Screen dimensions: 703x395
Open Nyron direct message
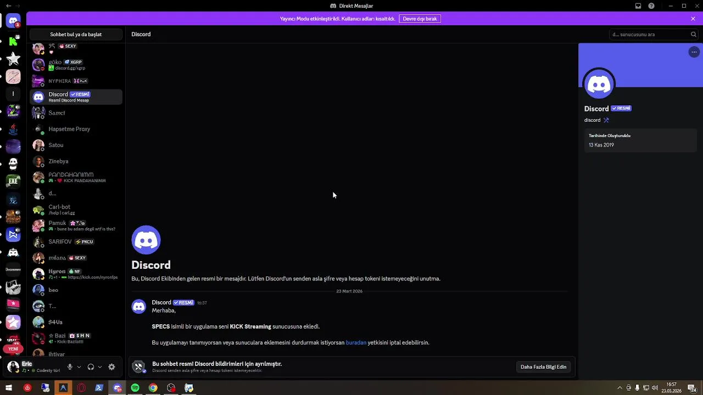click(x=76, y=274)
